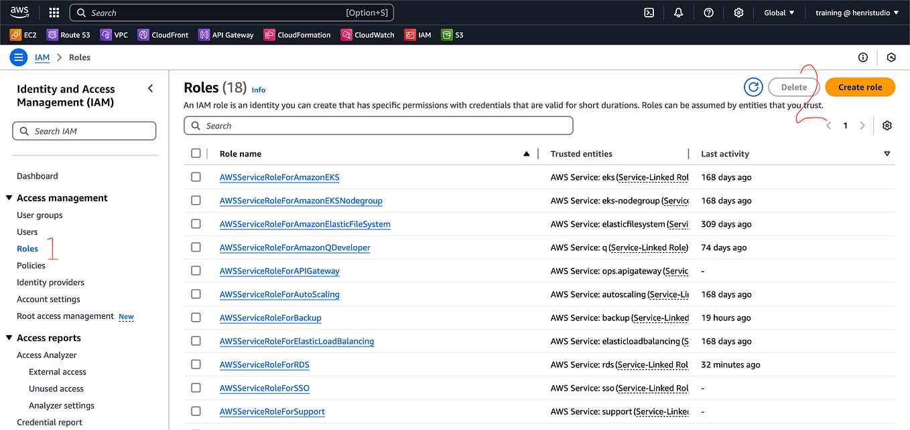Check the AWSServiceRoleForRDS row
This screenshot has width=910, height=430.
196,364
